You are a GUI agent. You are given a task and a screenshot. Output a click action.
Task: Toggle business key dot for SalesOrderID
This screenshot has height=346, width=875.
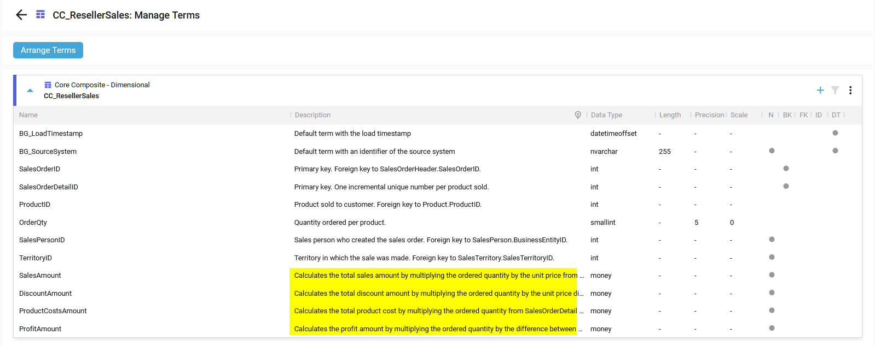click(x=786, y=169)
